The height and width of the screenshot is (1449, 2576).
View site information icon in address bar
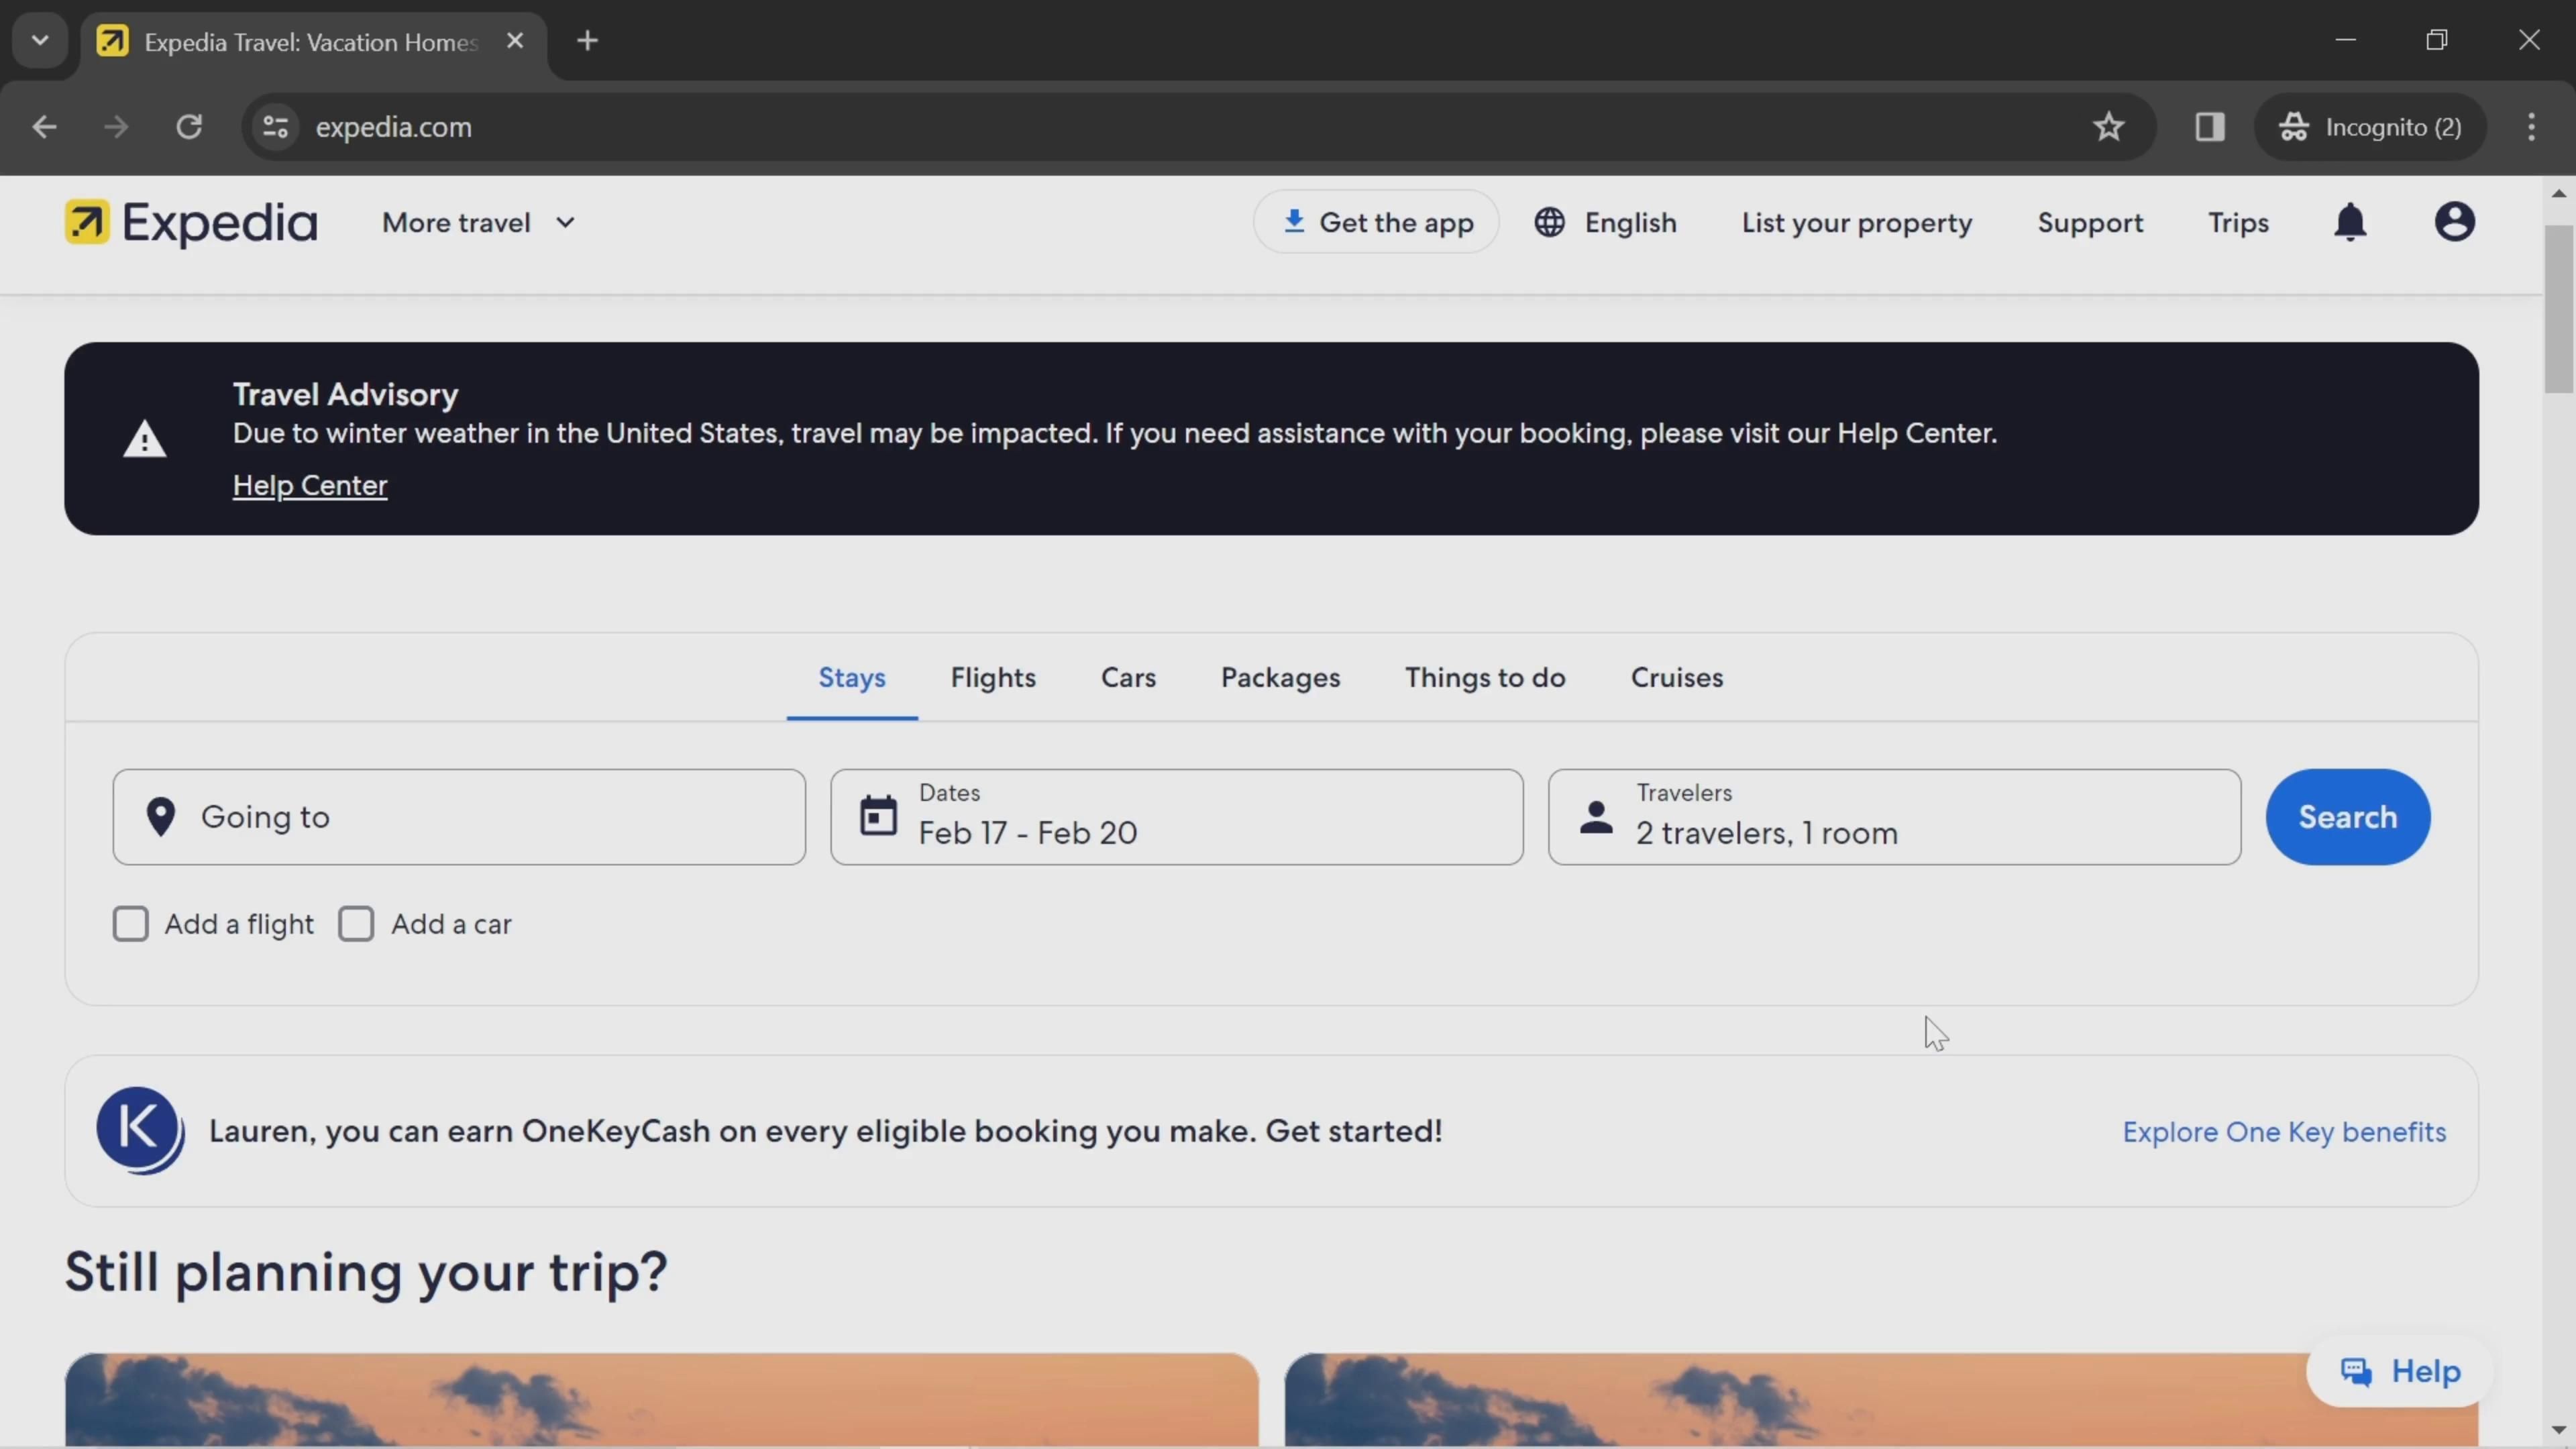(x=275, y=127)
